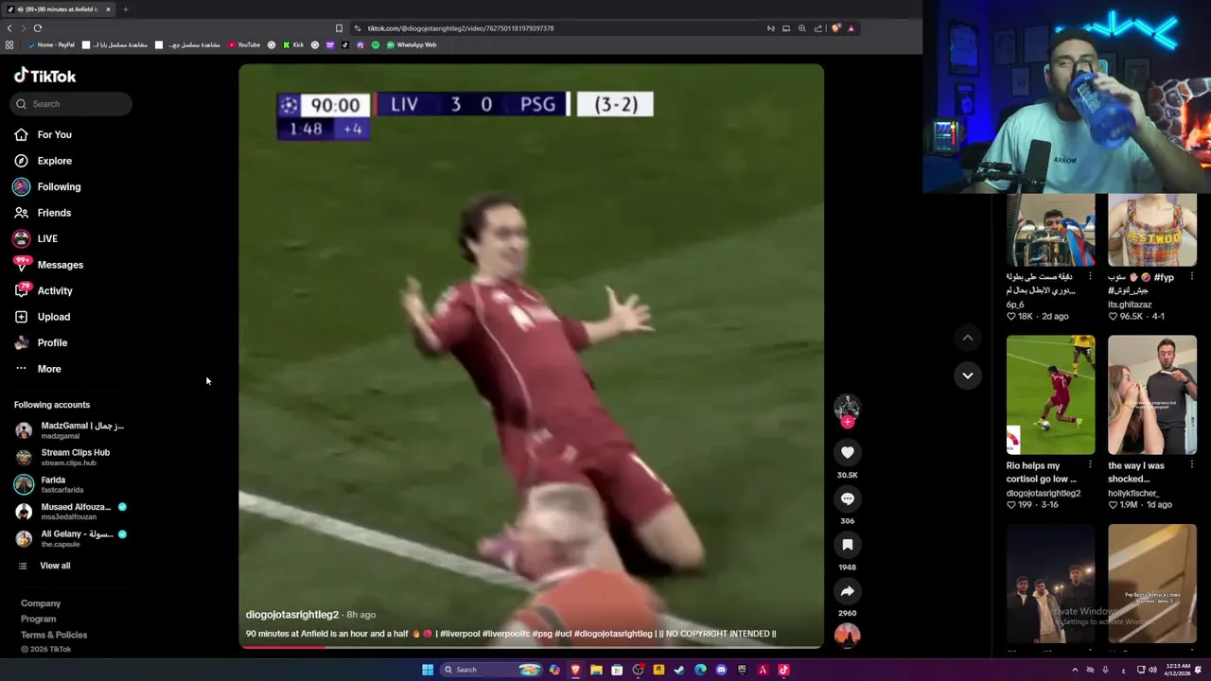Open Ali Gelany account
Image resolution: width=1211 pixels, height=681 pixels.
(70, 538)
